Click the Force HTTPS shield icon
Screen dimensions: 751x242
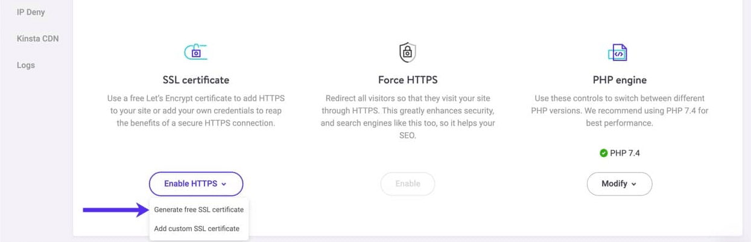[407, 53]
